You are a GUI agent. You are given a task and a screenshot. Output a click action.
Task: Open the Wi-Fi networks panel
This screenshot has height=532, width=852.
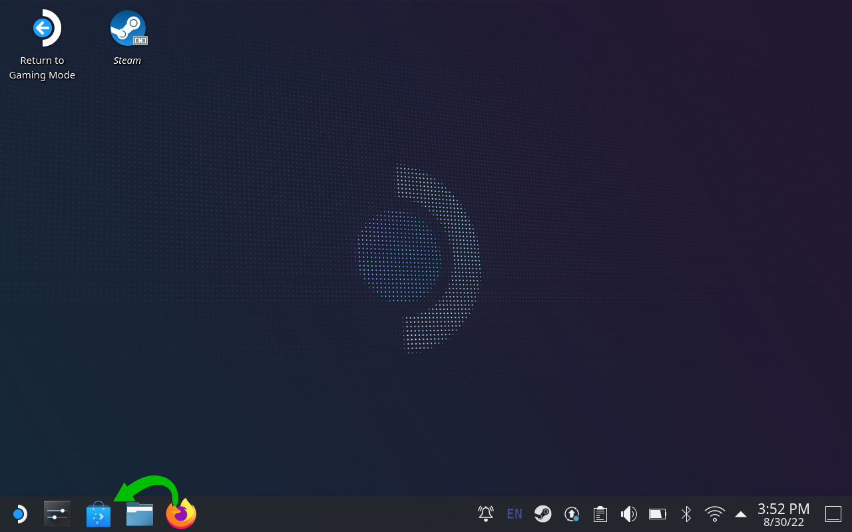(x=715, y=514)
